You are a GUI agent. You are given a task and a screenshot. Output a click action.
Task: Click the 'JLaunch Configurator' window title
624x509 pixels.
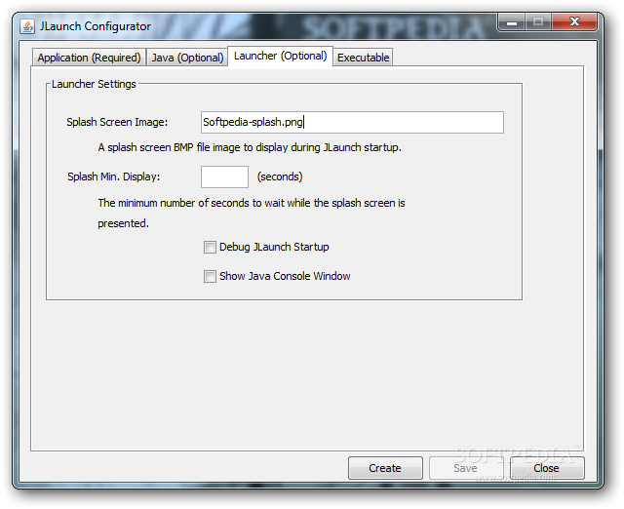tap(96, 26)
